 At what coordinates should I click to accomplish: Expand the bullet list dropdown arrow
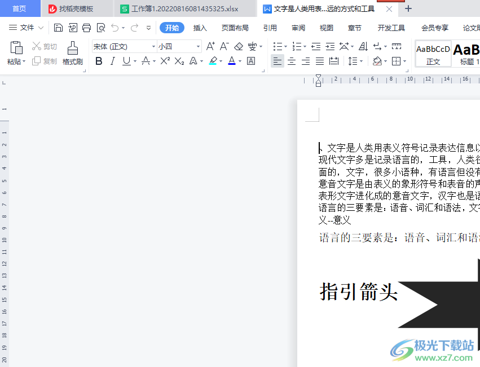286,47
